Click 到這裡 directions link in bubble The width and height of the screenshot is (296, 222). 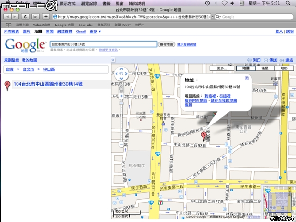coord(210,96)
